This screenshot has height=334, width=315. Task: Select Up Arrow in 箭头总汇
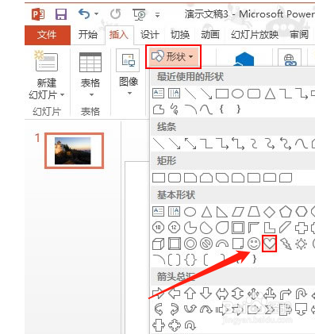190,294
